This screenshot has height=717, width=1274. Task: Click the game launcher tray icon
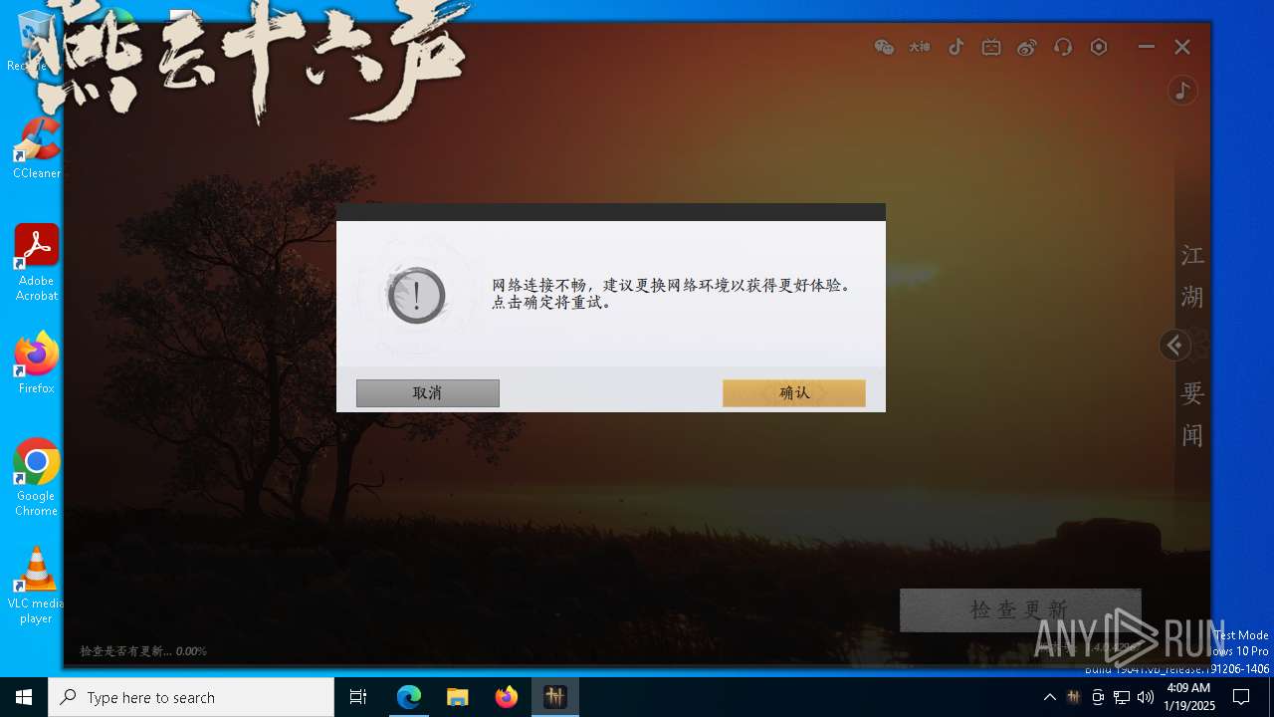click(x=1073, y=697)
